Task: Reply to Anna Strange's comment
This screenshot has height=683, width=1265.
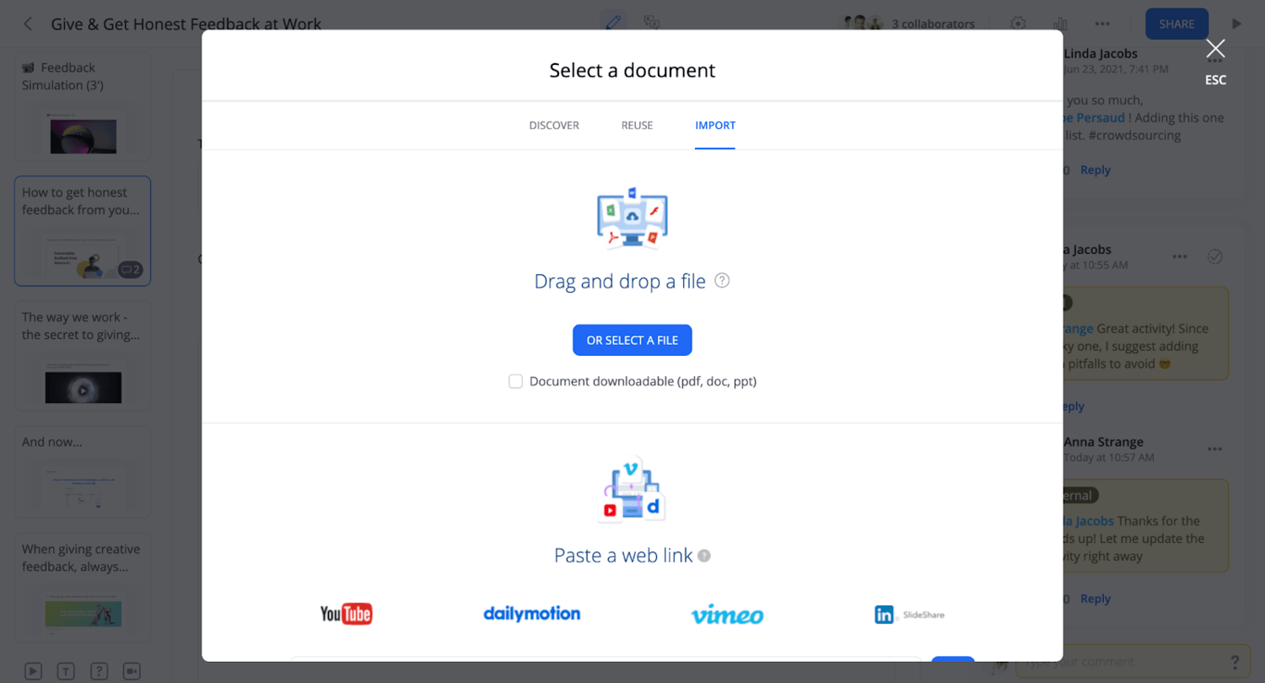Action: coord(1095,598)
